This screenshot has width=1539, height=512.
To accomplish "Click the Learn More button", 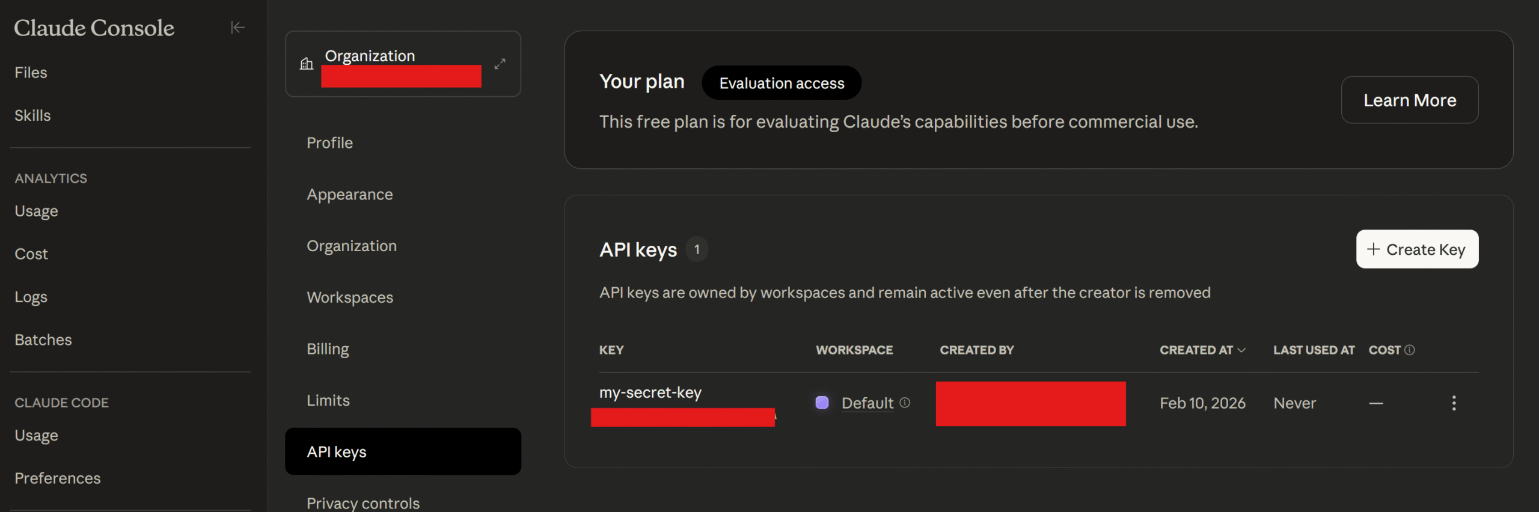I will point(1409,100).
